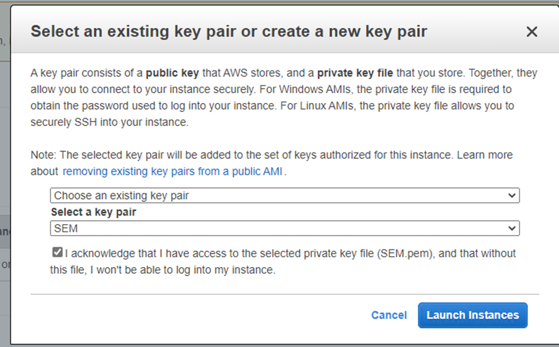
Task: Tick the private key acknowledgment checkbox
Action: pos(57,253)
